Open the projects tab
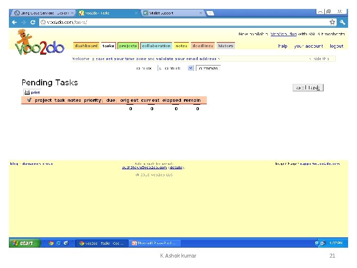The image size is (357, 268). [x=128, y=46]
